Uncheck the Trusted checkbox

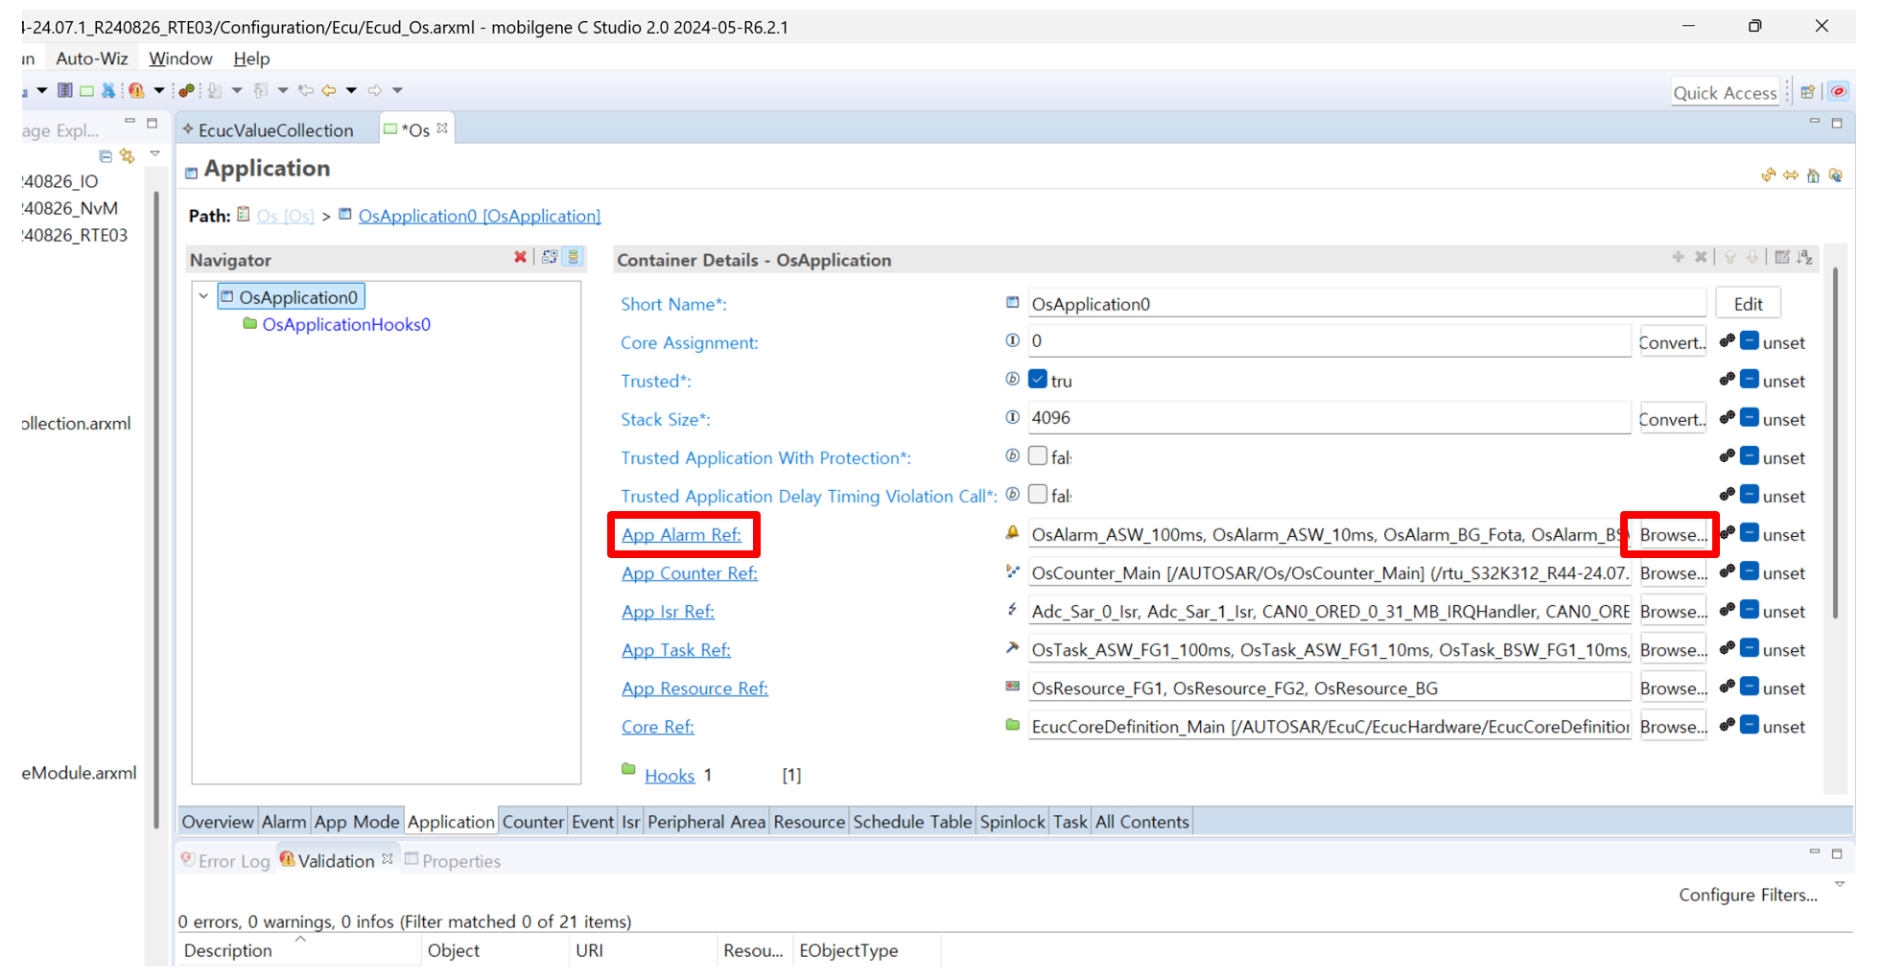click(x=1037, y=380)
